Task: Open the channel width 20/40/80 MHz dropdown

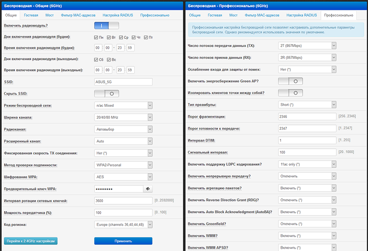Action: [123, 117]
